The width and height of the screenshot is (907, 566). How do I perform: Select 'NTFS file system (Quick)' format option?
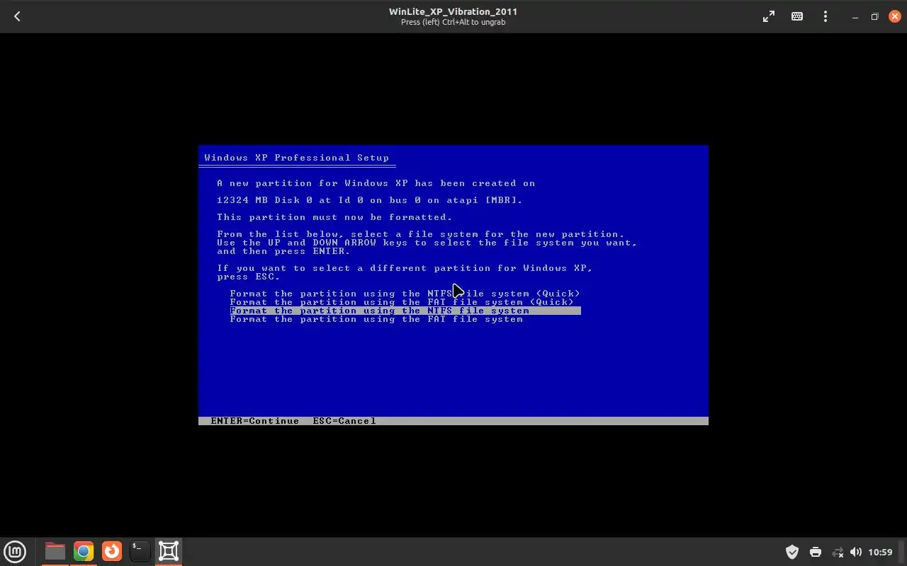point(405,294)
